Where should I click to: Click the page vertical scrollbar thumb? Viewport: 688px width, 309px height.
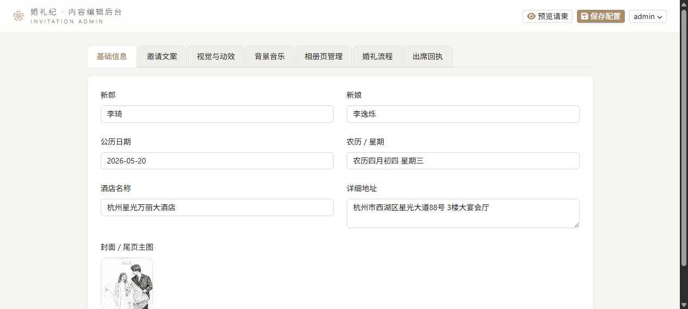[684, 137]
